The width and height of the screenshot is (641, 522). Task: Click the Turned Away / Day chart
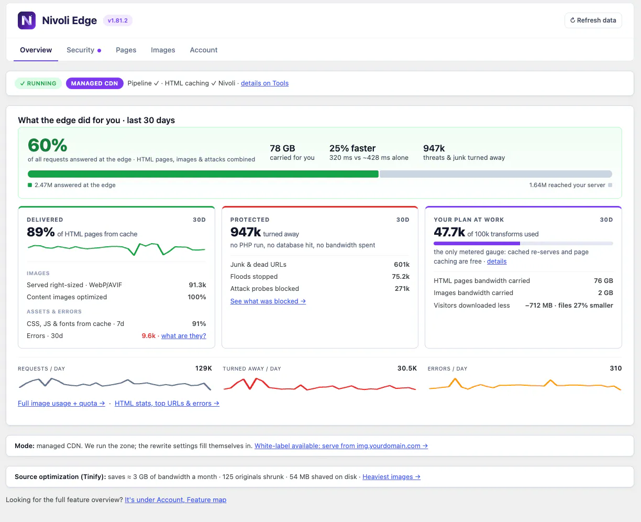320,384
